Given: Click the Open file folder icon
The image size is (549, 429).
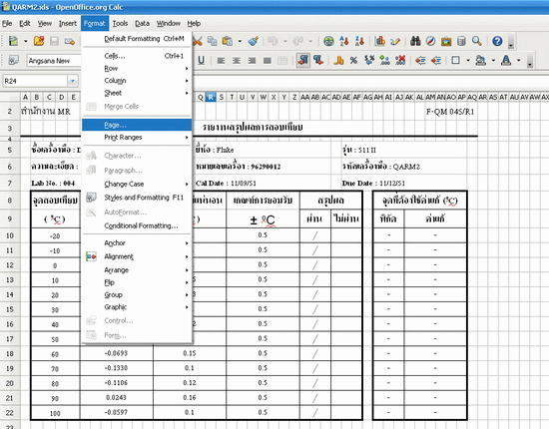Looking at the screenshot, I should [x=39, y=41].
